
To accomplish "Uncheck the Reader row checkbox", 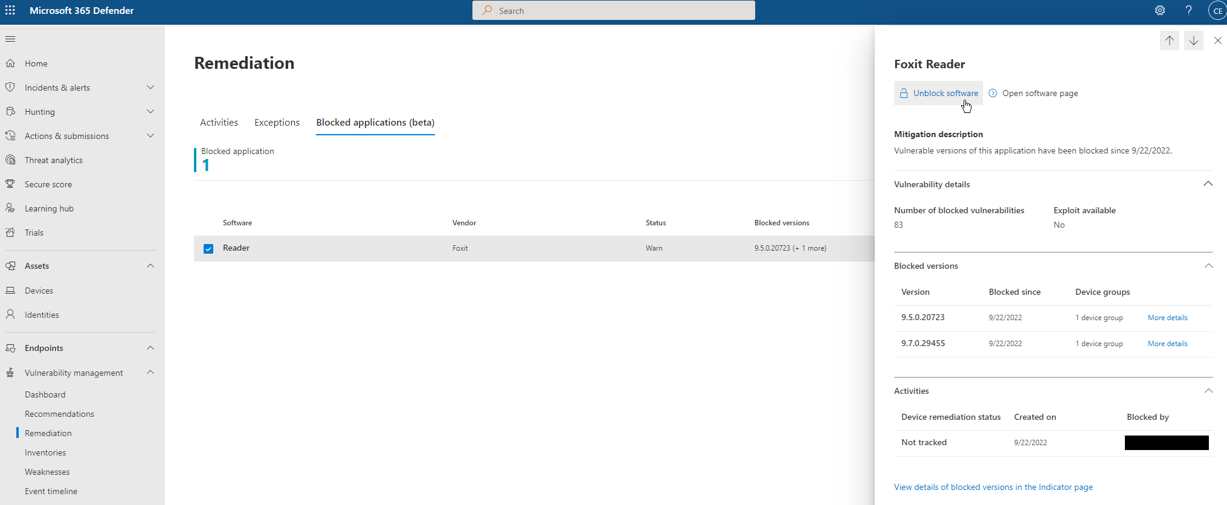I will pos(208,248).
